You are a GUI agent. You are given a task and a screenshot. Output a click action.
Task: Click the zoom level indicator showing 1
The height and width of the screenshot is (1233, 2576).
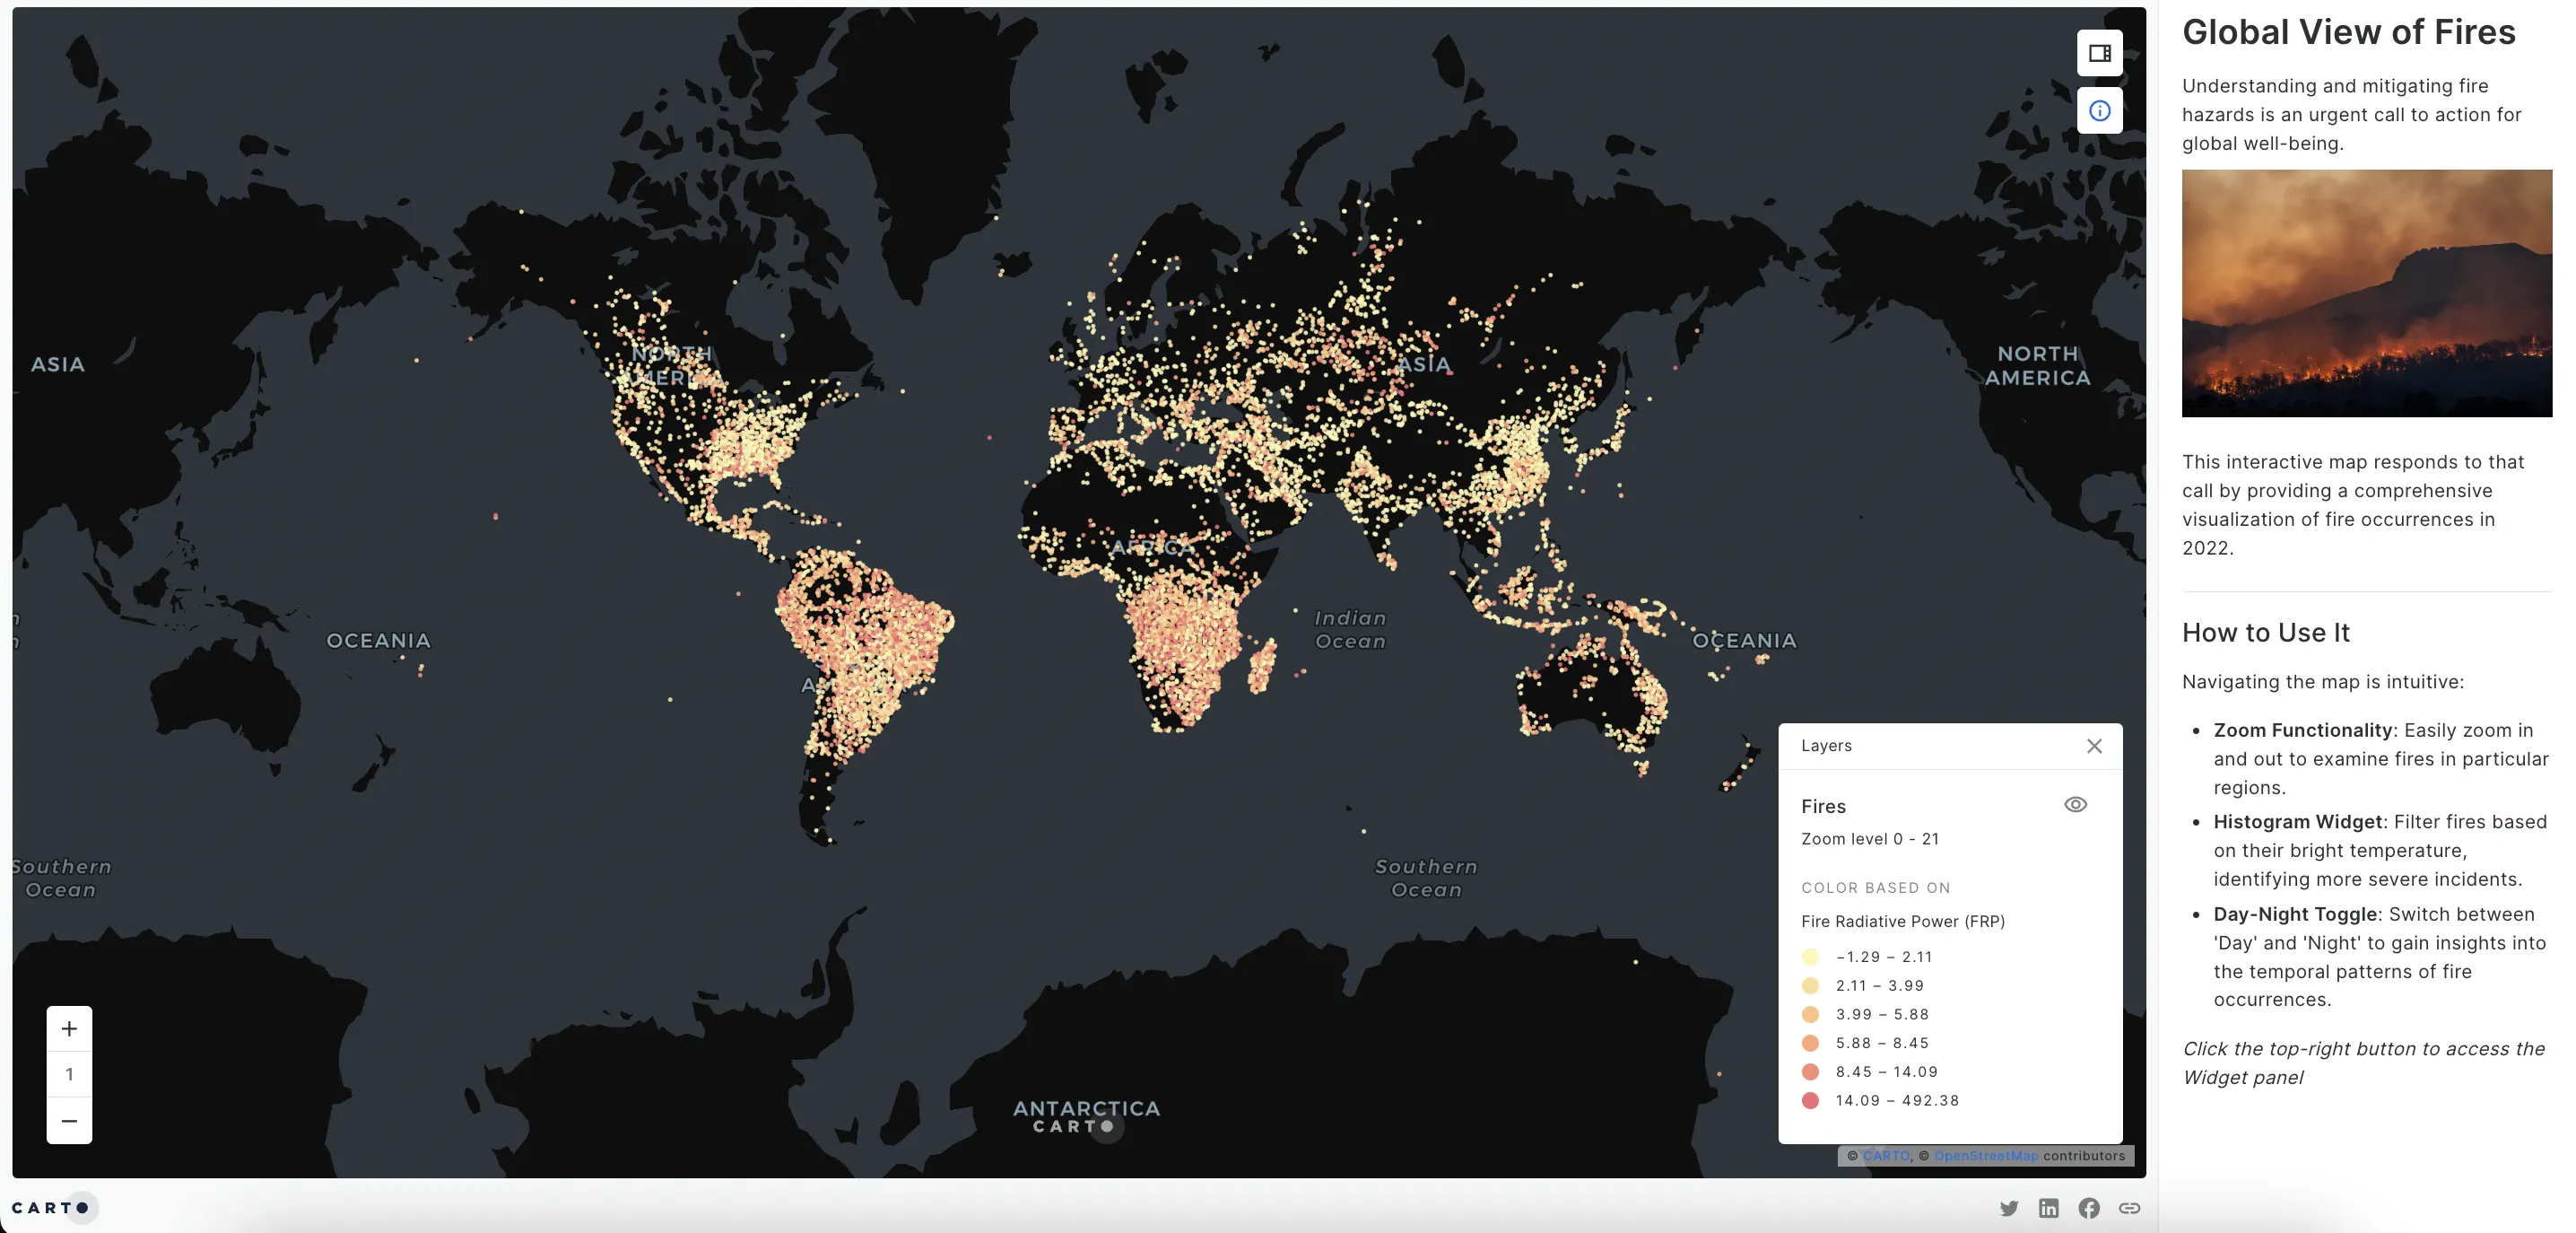click(69, 1074)
